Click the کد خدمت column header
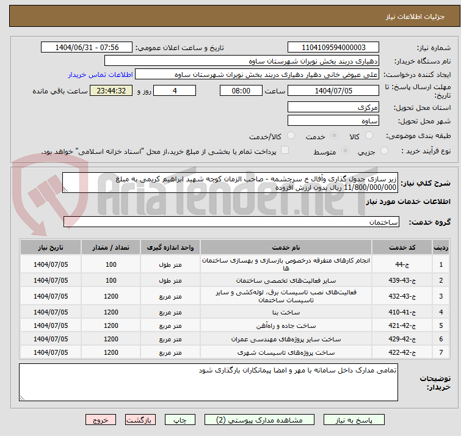This screenshot has width=461, height=436. pos(402,247)
